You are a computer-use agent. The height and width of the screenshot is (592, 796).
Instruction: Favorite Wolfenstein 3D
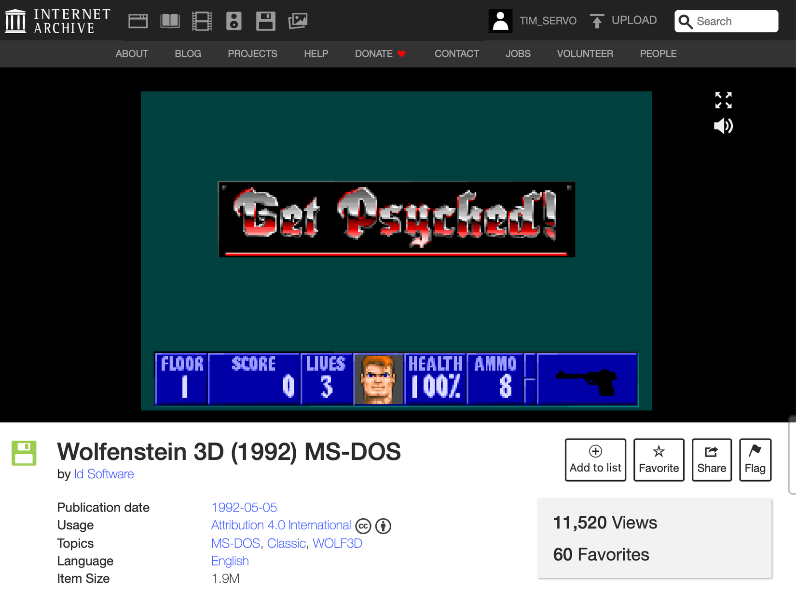659,459
